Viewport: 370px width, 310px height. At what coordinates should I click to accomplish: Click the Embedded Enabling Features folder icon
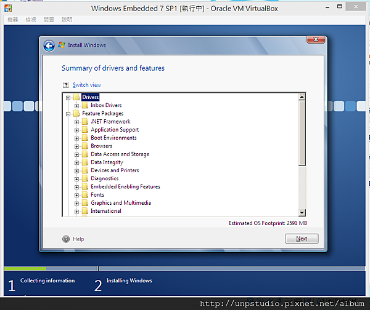point(85,186)
